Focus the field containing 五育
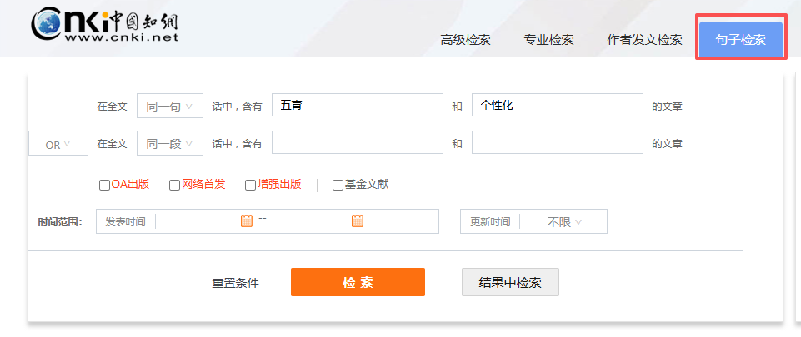The width and height of the screenshot is (801, 337). (357, 106)
